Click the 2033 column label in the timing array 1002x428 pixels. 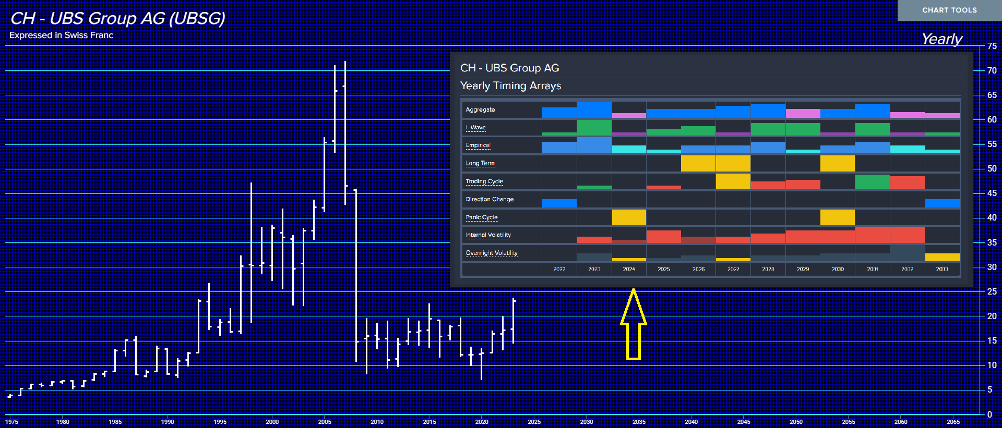click(x=942, y=269)
